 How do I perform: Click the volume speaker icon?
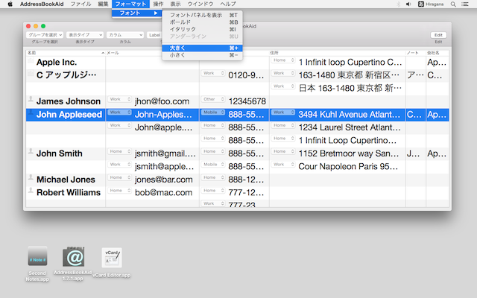(x=408, y=4)
